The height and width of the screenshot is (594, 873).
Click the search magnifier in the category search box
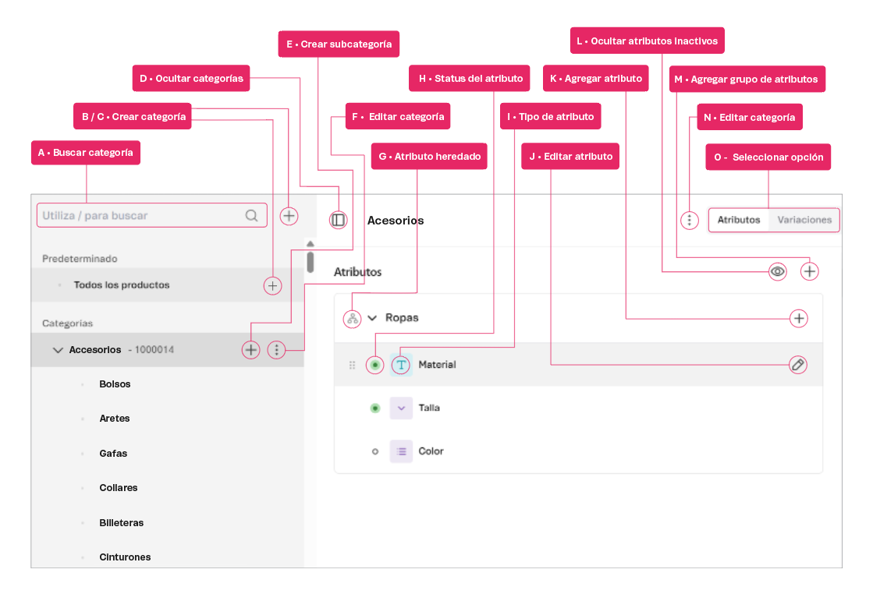coord(252,215)
